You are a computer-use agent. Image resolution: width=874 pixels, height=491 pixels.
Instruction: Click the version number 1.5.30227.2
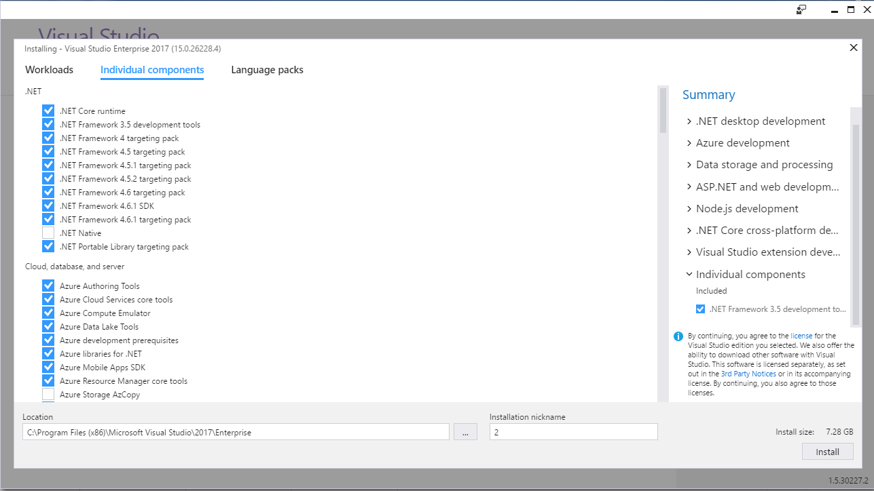tap(849, 481)
